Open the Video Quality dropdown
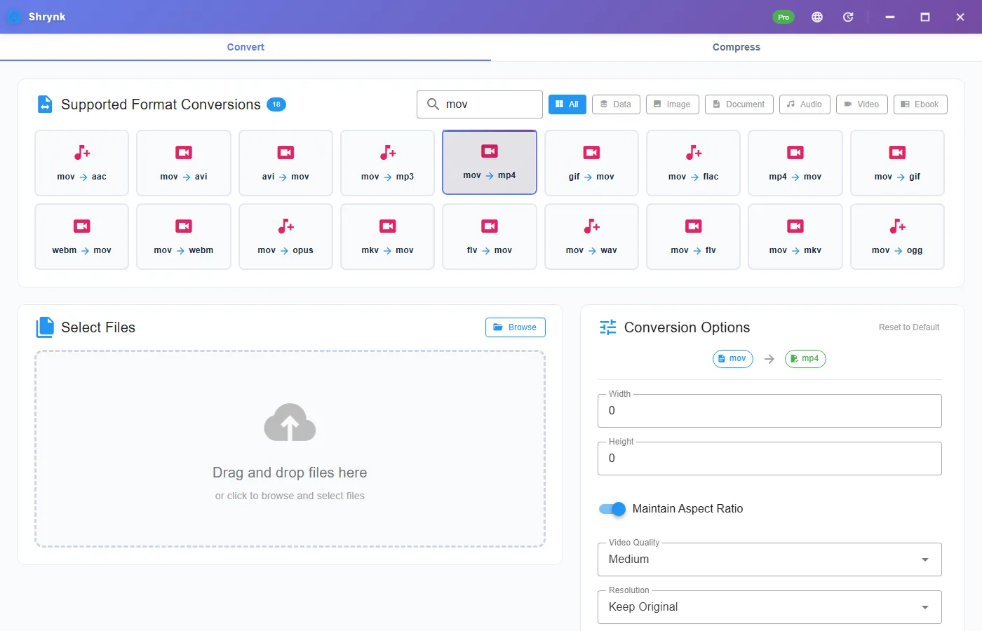Image resolution: width=982 pixels, height=631 pixels. (x=769, y=559)
